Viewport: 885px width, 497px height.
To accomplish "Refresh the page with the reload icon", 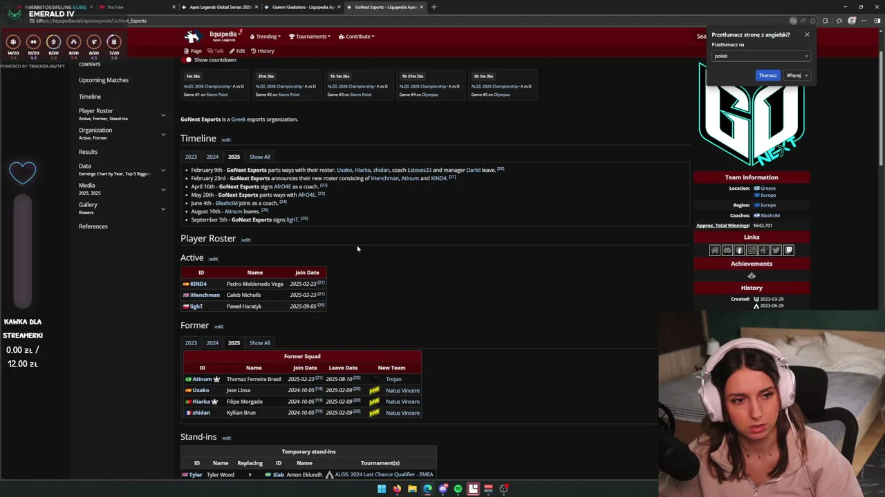I will [x=825, y=21].
